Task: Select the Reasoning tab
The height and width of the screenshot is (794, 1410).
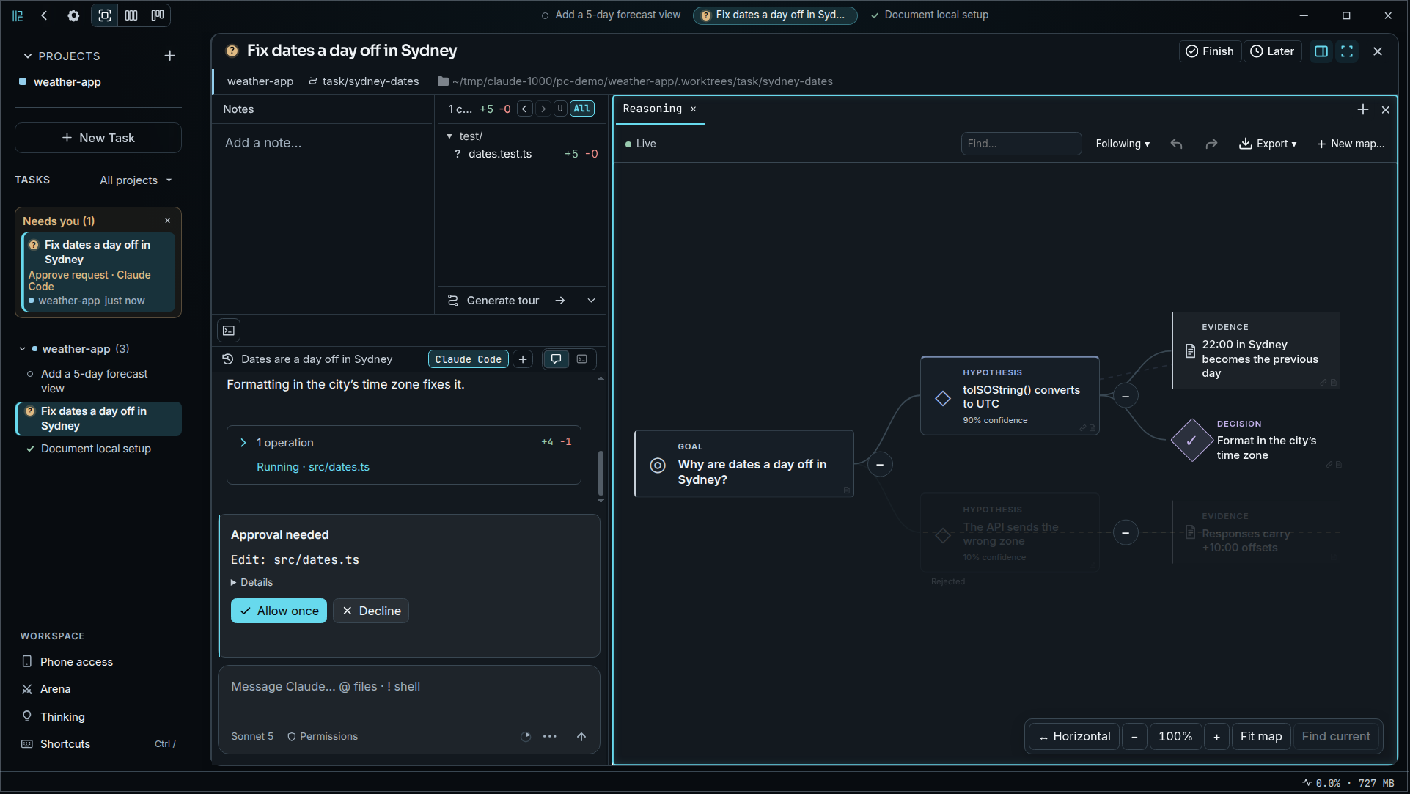Action: [x=653, y=109]
